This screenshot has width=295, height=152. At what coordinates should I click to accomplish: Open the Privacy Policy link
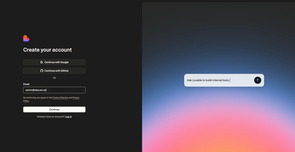tap(75, 98)
